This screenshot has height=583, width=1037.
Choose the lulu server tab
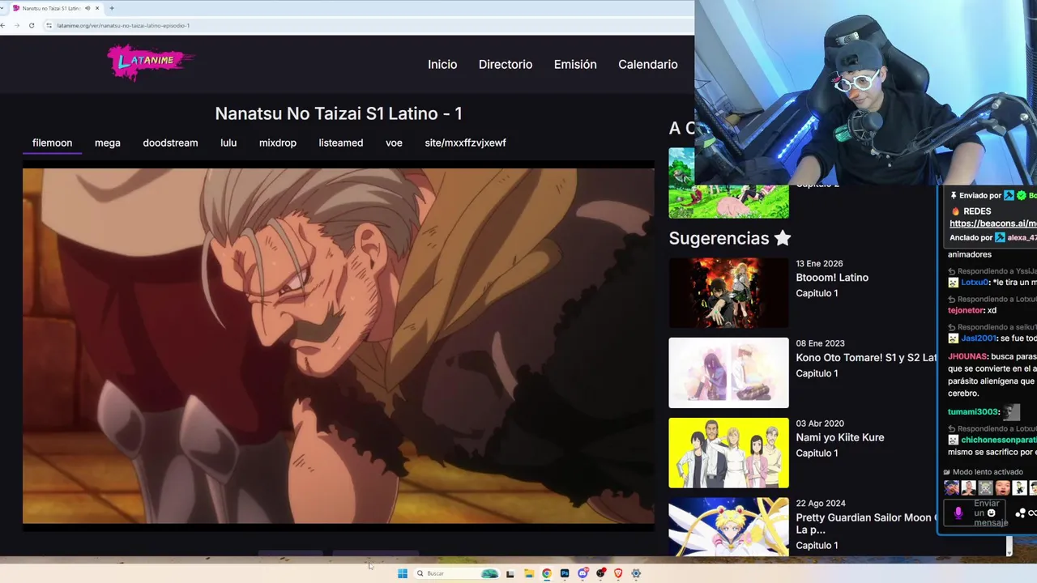click(228, 143)
